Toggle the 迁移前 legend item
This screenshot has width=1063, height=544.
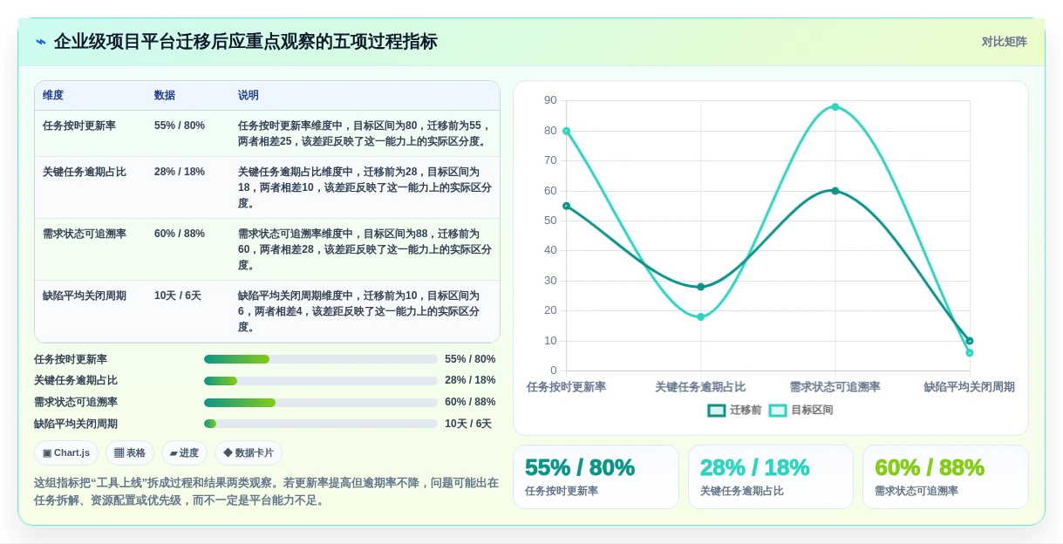click(734, 410)
